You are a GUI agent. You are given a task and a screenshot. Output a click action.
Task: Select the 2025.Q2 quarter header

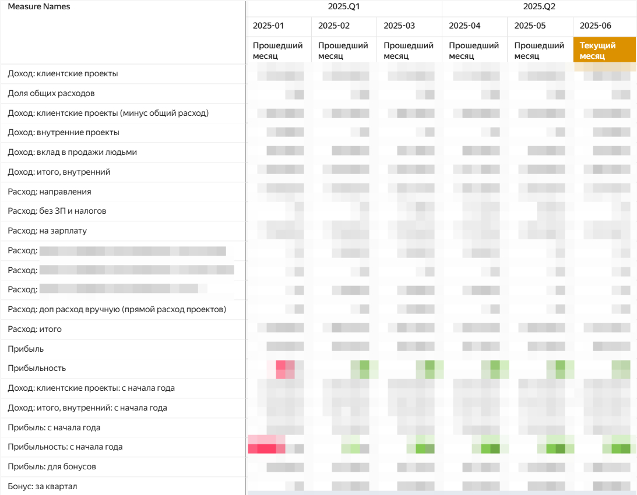coord(539,6)
